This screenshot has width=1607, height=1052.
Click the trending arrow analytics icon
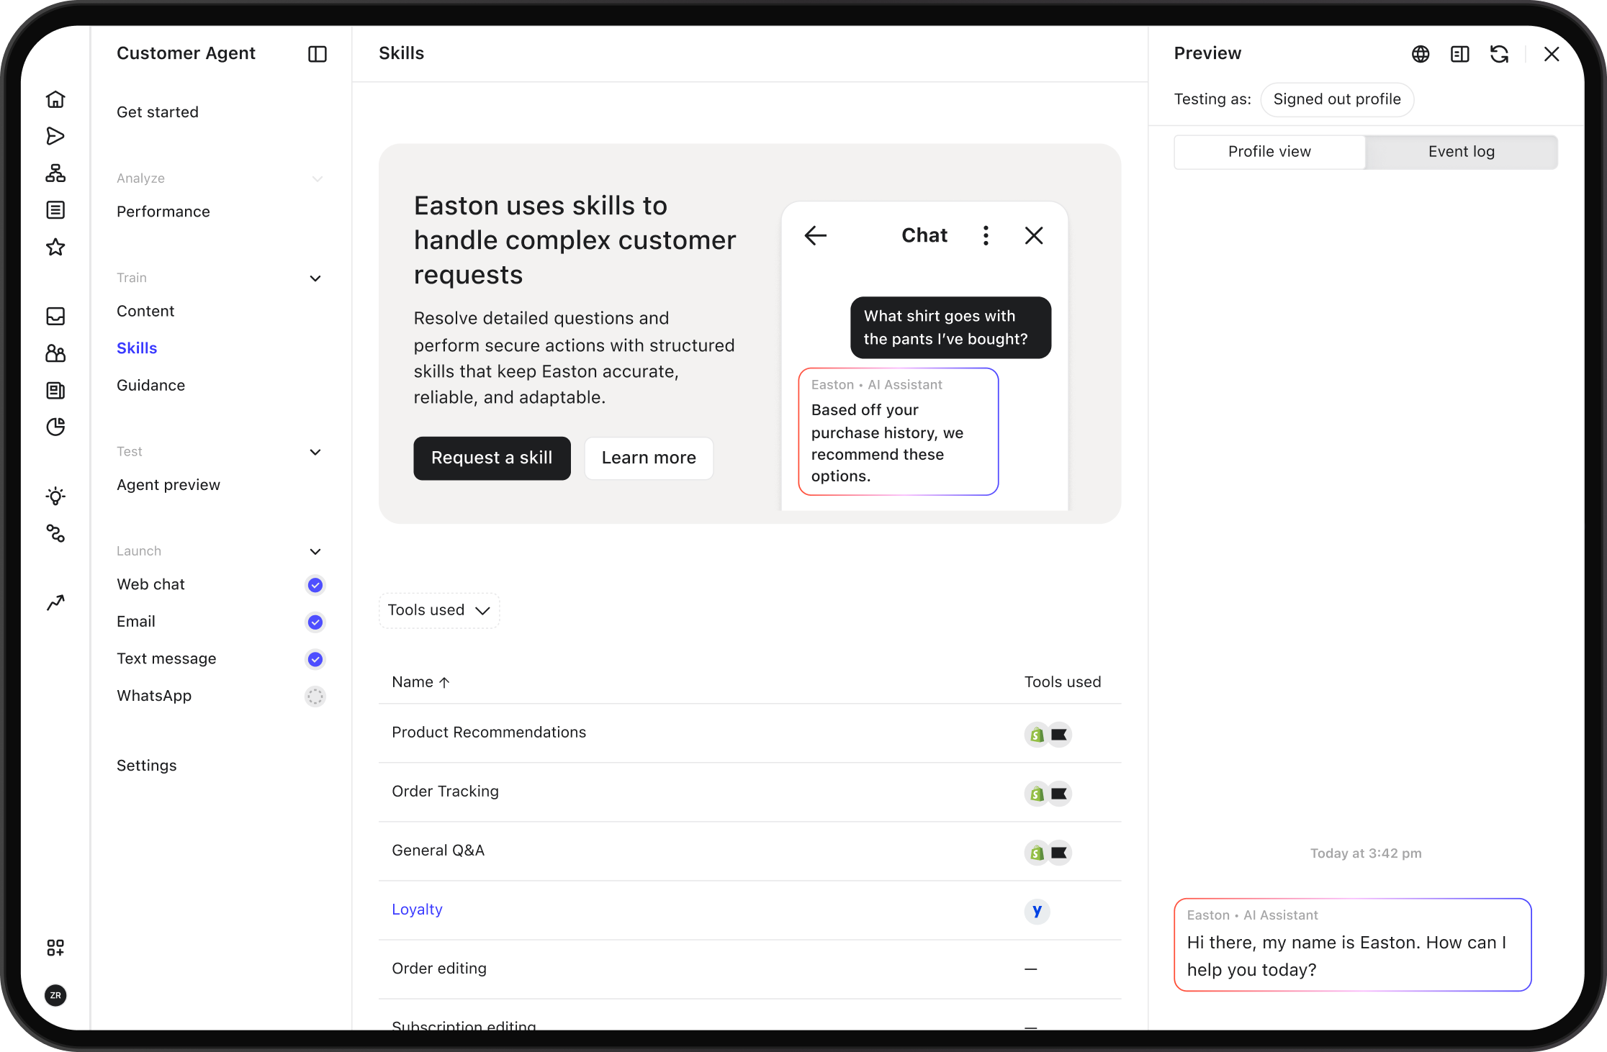tap(55, 602)
